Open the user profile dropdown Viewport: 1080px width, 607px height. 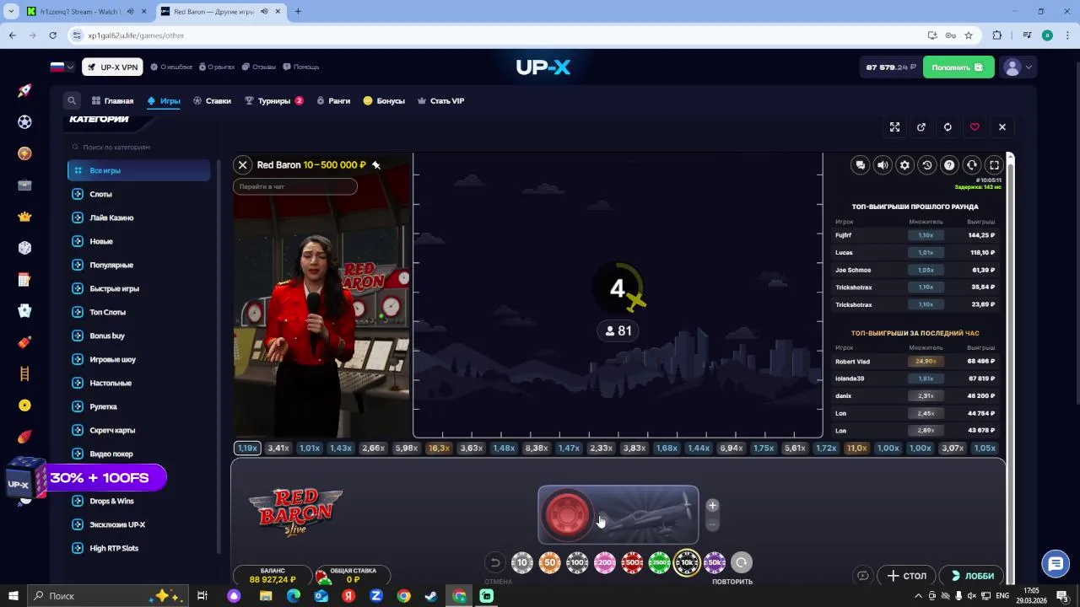[1017, 67]
